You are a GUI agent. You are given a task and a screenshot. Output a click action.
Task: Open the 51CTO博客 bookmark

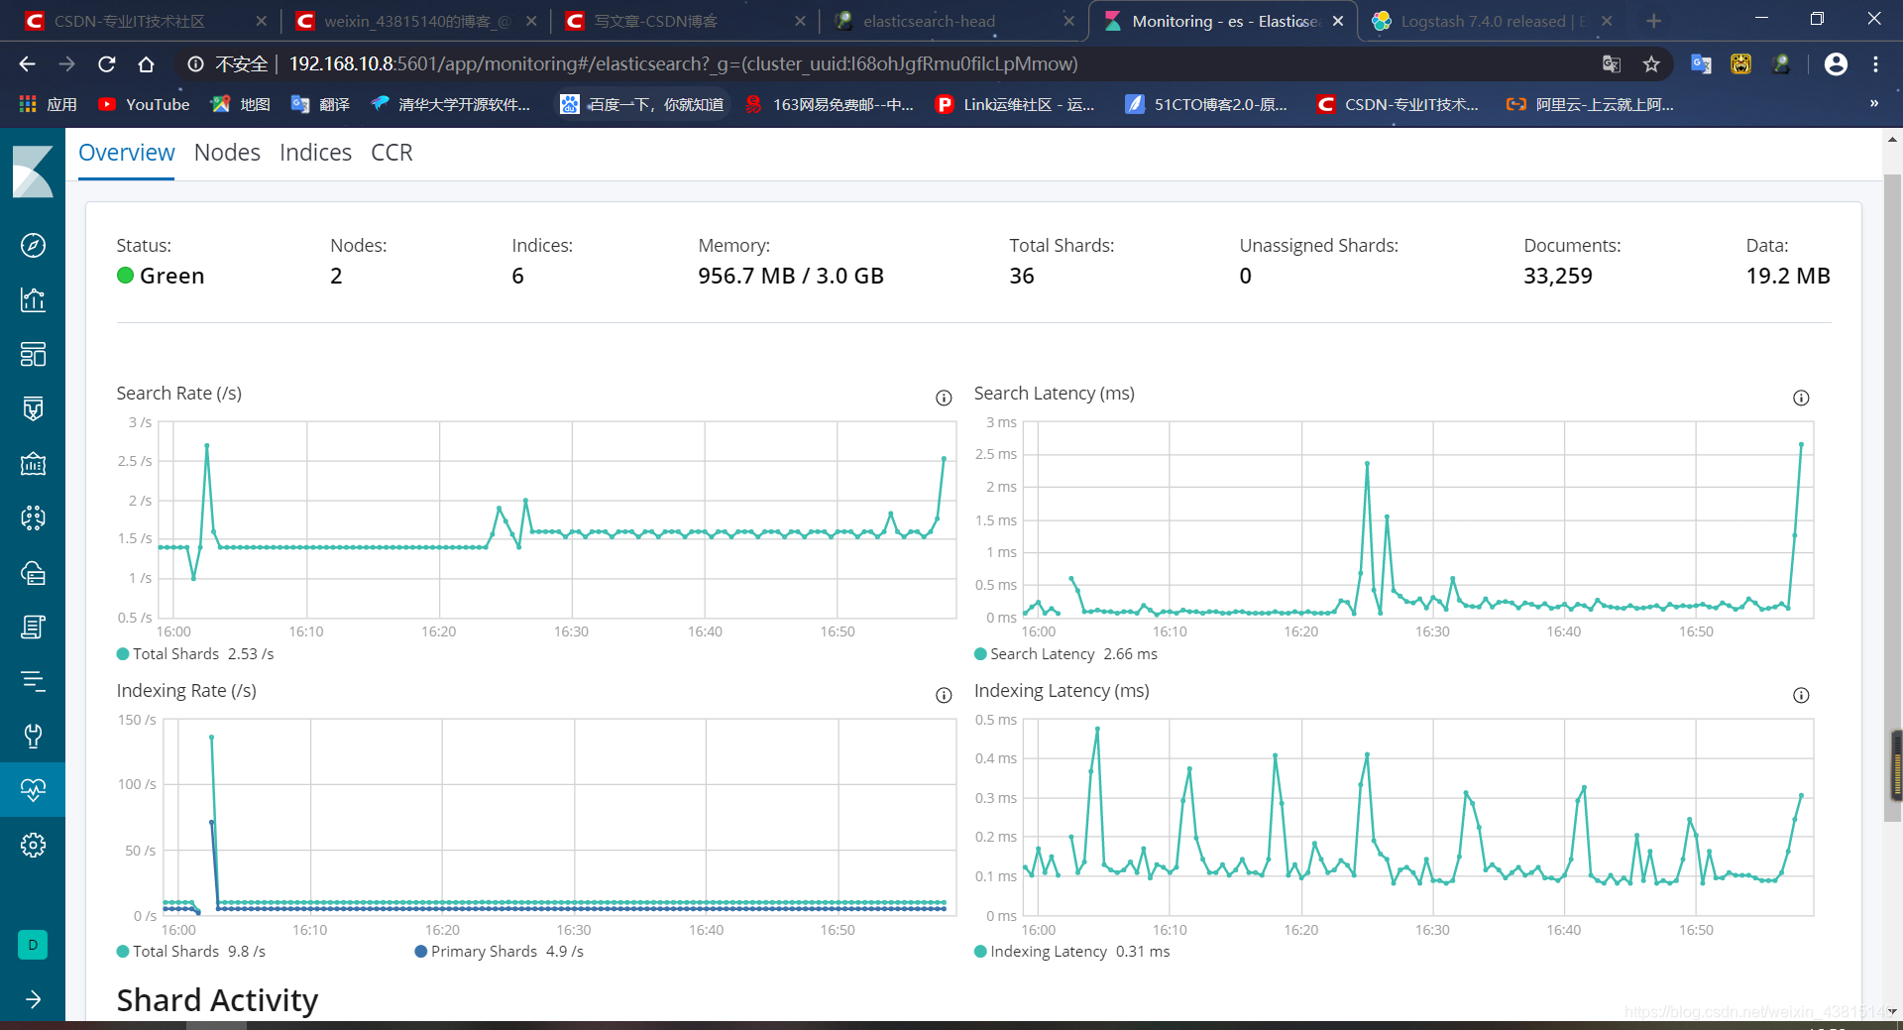point(1206,104)
